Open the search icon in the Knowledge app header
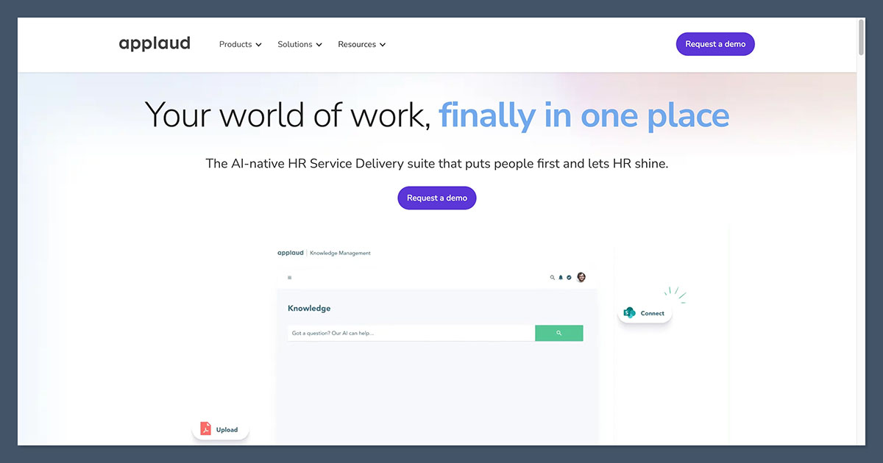 [552, 277]
